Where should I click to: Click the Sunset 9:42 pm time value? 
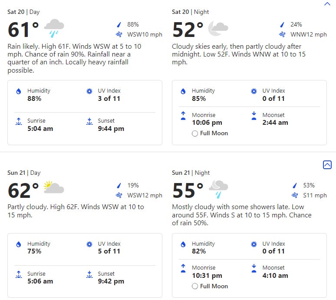click(x=111, y=281)
